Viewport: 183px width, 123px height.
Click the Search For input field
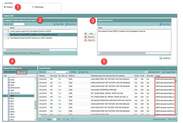(19, 24)
